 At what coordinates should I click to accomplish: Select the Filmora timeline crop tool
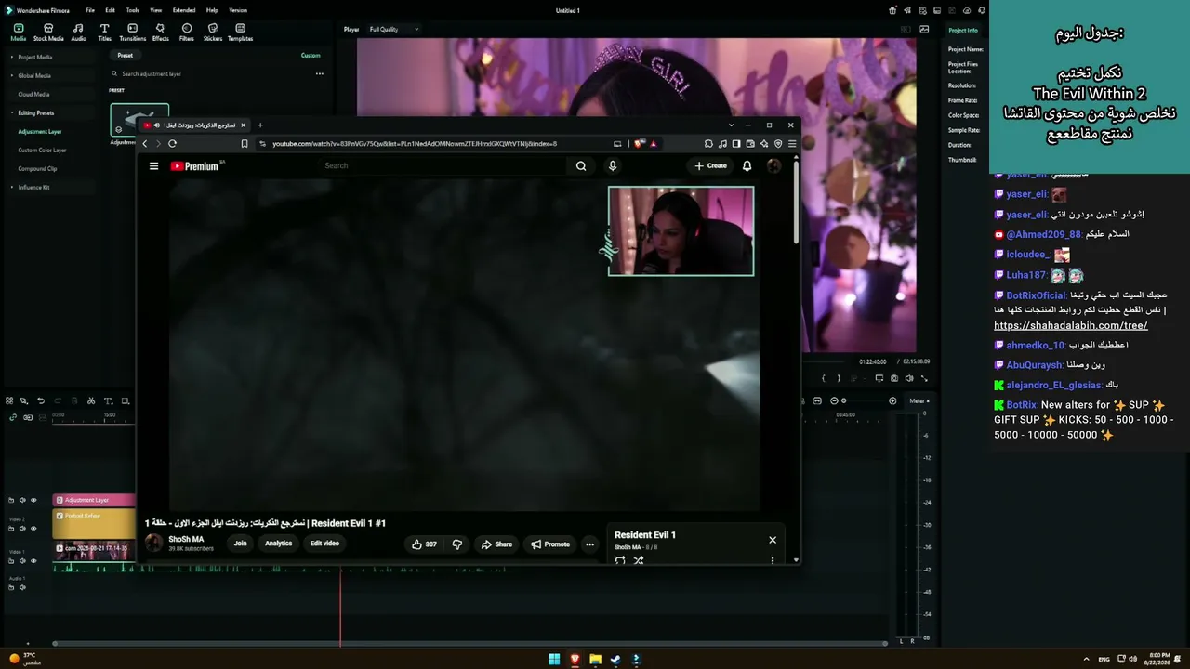(125, 401)
